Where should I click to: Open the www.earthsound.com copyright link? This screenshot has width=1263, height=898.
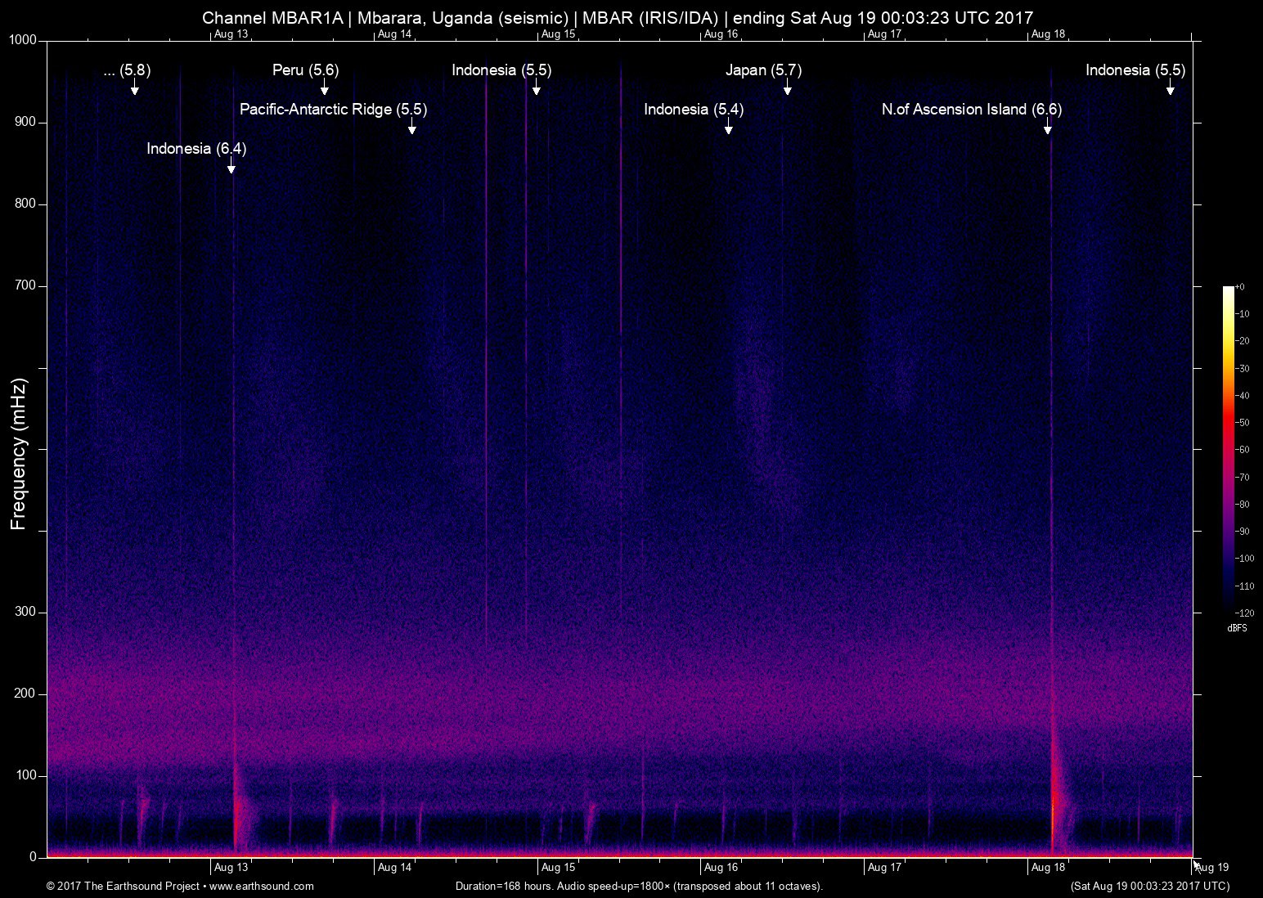click(x=262, y=886)
